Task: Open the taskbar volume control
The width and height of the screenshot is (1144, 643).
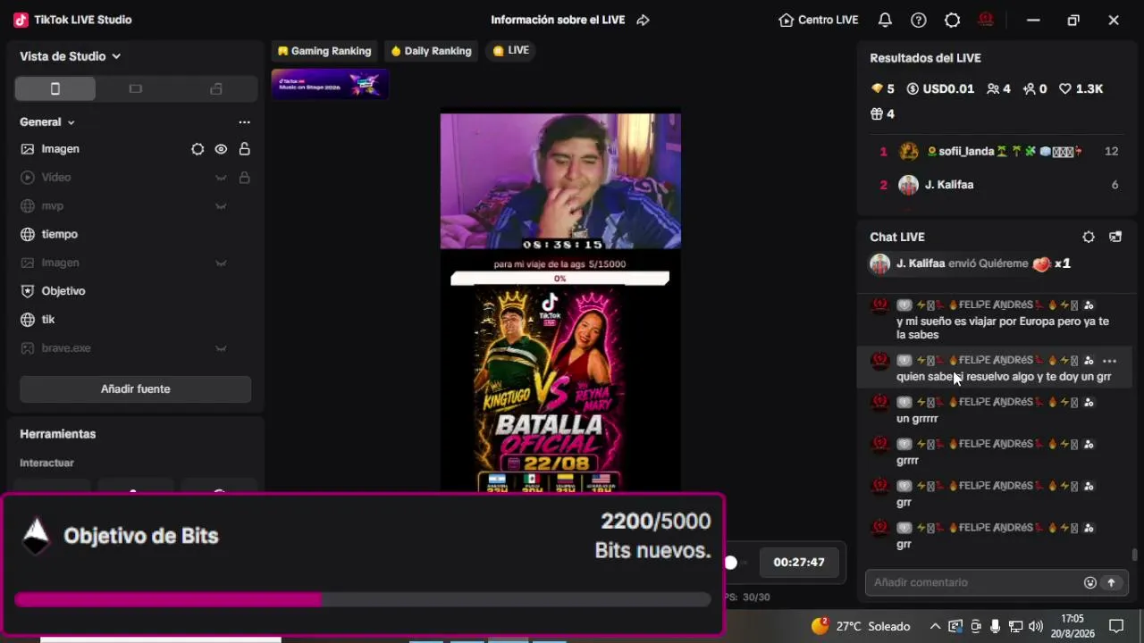Action: [x=1036, y=626]
